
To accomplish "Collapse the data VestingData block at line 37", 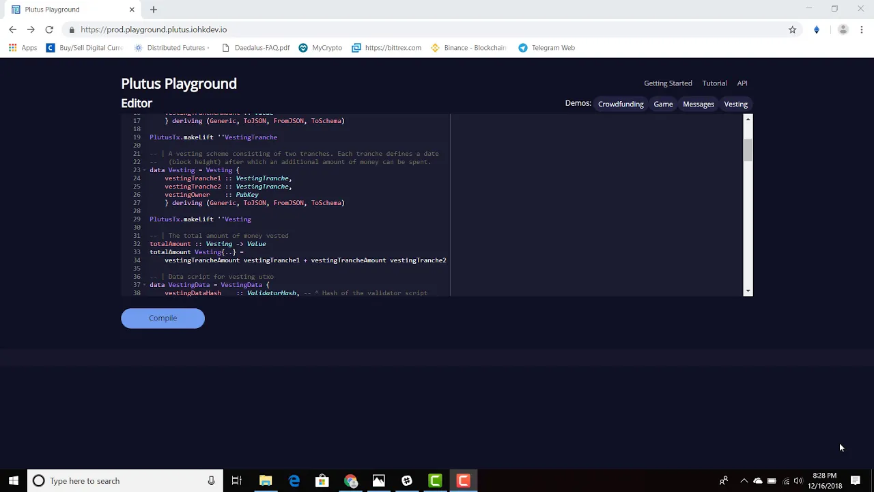I will (x=145, y=285).
